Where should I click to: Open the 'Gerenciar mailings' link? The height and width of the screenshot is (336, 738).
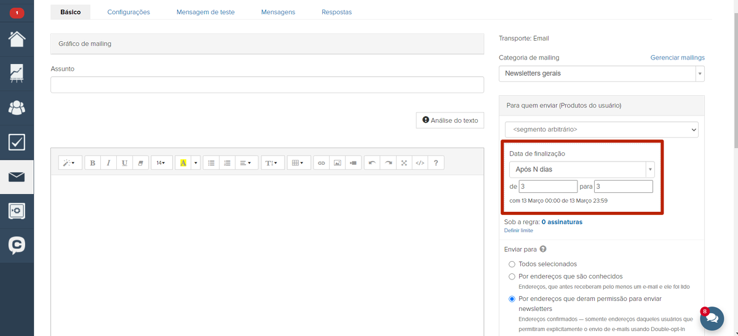coord(677,58)
